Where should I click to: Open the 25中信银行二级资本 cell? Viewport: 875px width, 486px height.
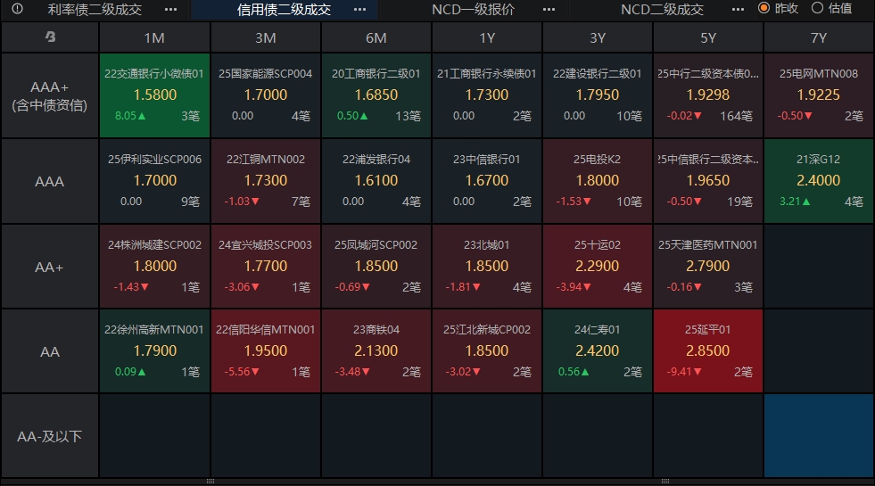707,181
